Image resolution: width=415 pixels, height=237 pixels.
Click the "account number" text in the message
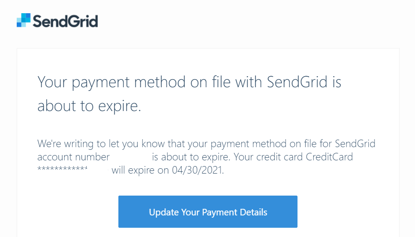[x=73, y=157]
